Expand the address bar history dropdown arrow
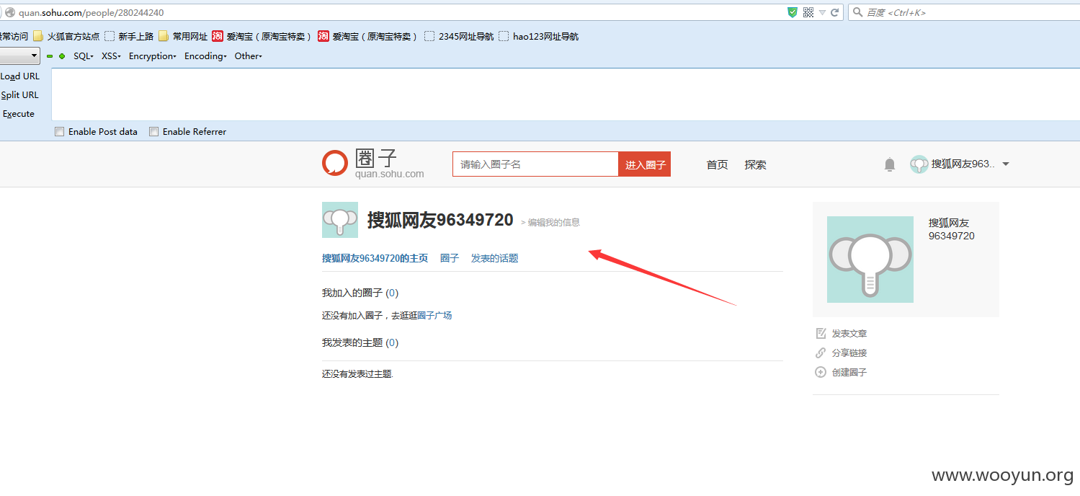 pyautogui.click(x=822, y=12)
